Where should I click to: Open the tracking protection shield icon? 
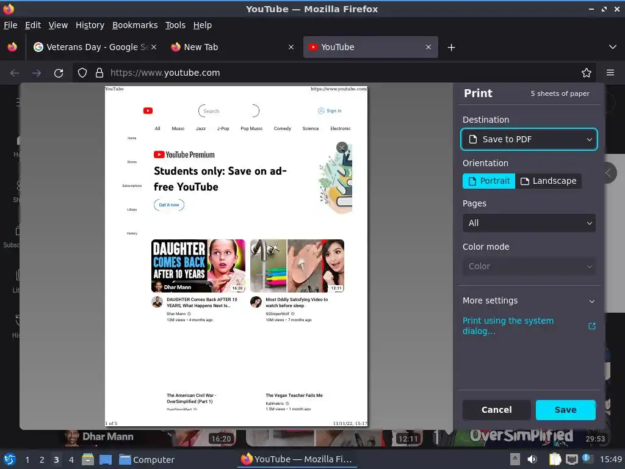(82, 73)
